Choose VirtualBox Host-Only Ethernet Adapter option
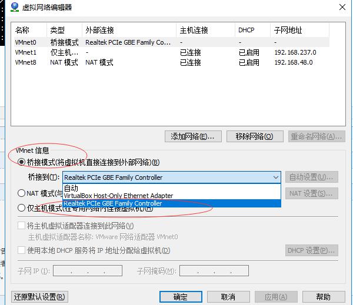The width and height of the screenshot is (353, 305). (x=172, y=196)
